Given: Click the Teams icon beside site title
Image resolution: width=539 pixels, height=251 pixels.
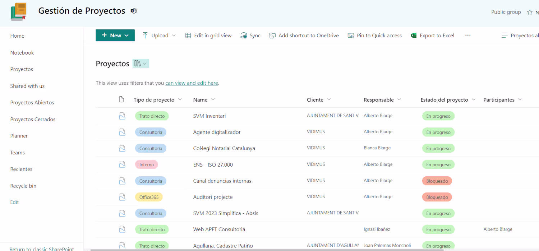Looking at the screenshot, I should click(x=134, y=11).
